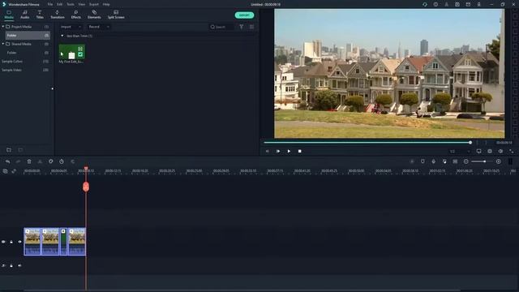Open the Effects tab
The image size is (519, 292).
coord(75,15)
